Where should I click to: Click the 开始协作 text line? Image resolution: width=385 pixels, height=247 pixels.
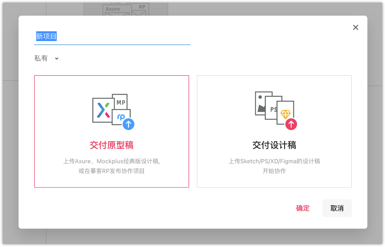click(274, 171)
